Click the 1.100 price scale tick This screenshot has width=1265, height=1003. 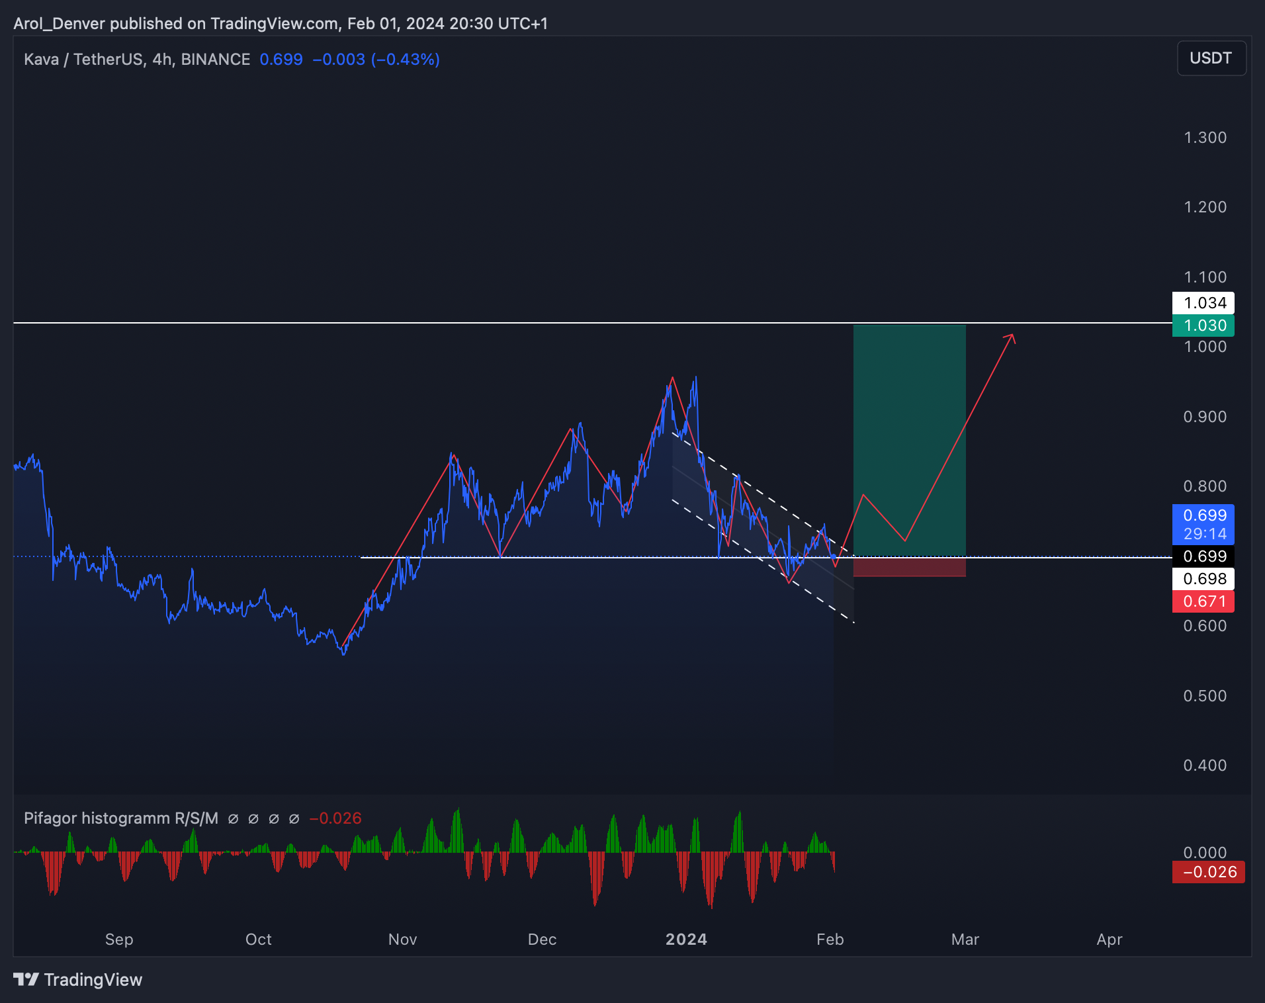(1205, 277)
